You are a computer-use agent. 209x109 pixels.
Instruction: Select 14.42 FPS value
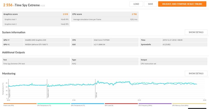pos(65,24)
